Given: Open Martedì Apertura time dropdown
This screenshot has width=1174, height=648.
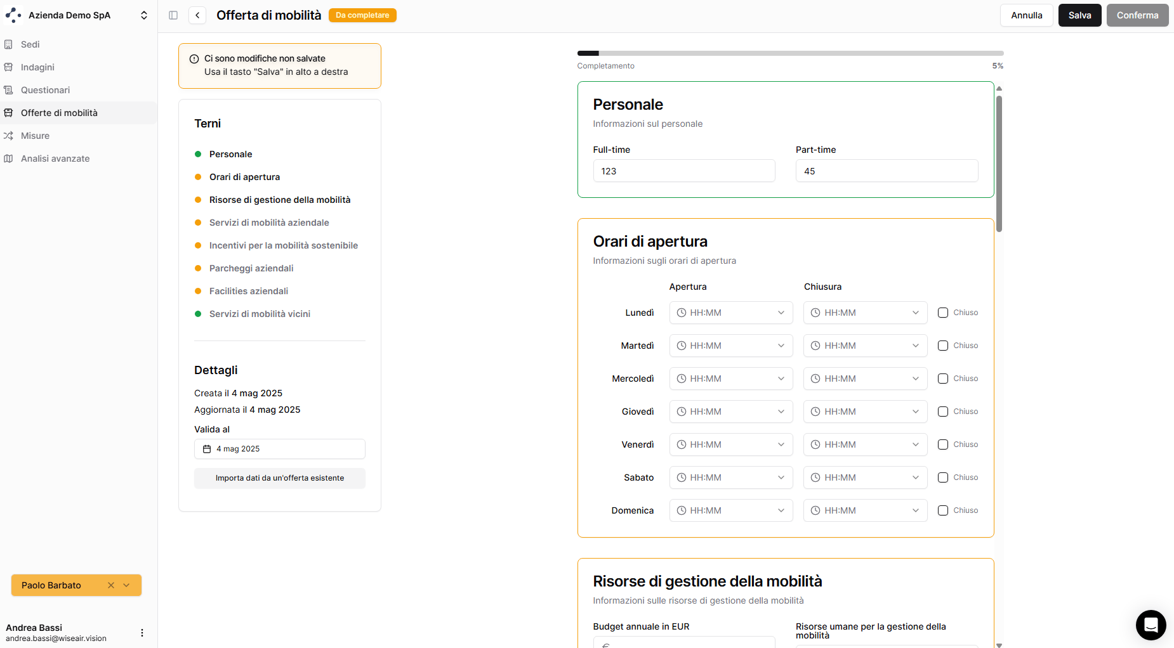Looking at the screenshot, I should (731, 346).
